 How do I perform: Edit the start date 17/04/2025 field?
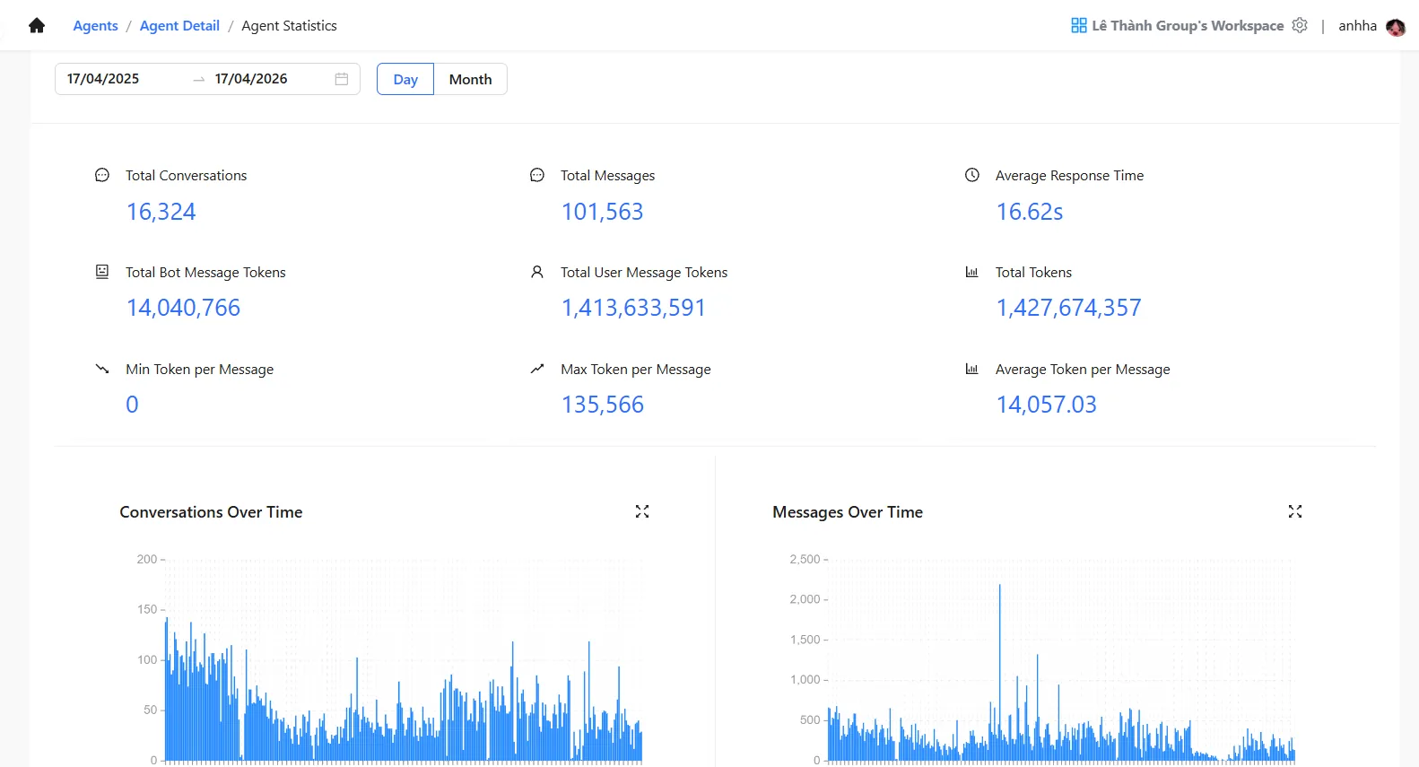pos(124,79)
